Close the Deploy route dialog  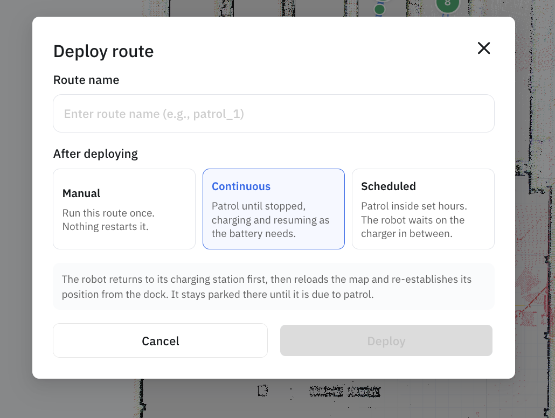coord(483,48)
